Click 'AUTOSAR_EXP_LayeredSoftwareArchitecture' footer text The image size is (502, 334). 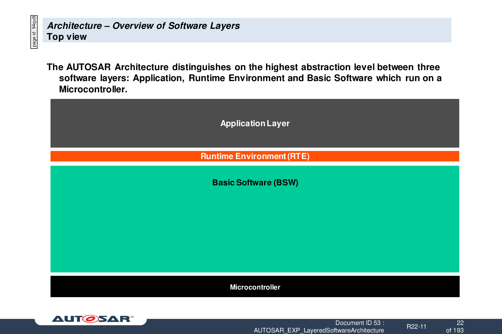[319, 330]
